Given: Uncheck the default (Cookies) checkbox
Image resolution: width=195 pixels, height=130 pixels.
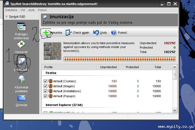Looking at the screenshot, I should pyautogui.click(x=46, y=81).
